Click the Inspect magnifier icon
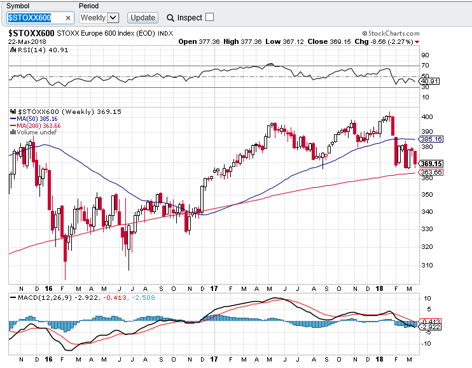This screenshot has width=472, height=368. click(x=170, y=18)
